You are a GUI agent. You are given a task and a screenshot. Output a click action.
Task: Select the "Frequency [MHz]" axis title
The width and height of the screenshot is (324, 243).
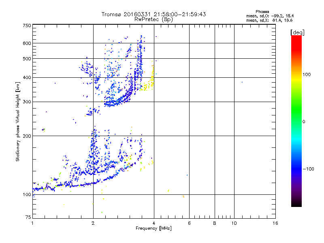click(x=153, y=228)
